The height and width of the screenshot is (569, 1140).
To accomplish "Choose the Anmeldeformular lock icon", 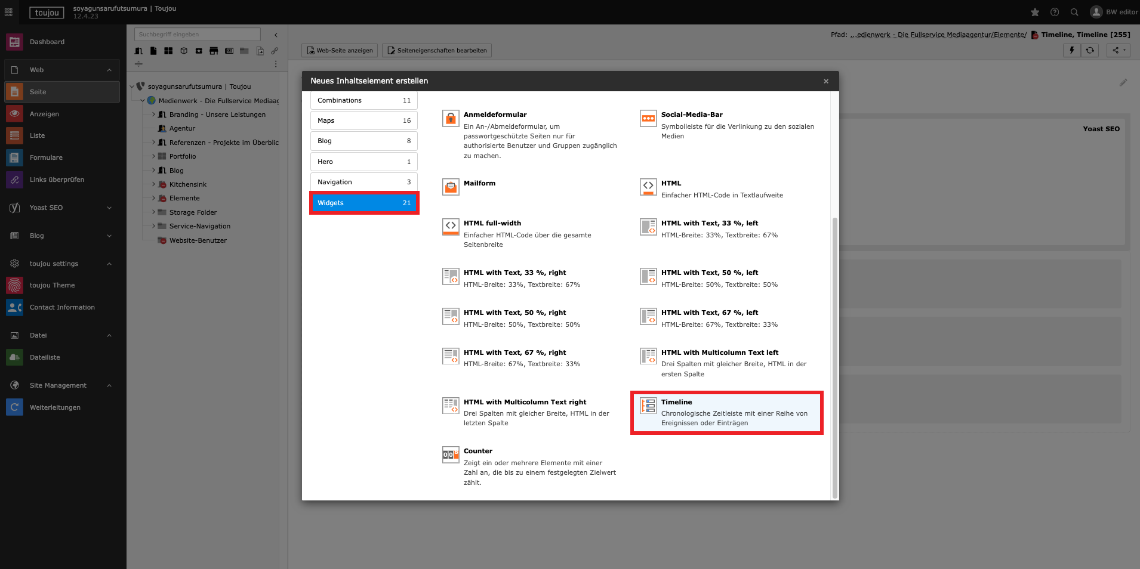I will pos(451,119).
